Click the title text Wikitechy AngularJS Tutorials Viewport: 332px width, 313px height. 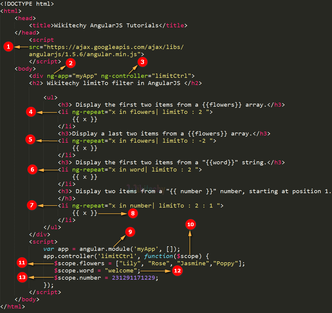106,25
